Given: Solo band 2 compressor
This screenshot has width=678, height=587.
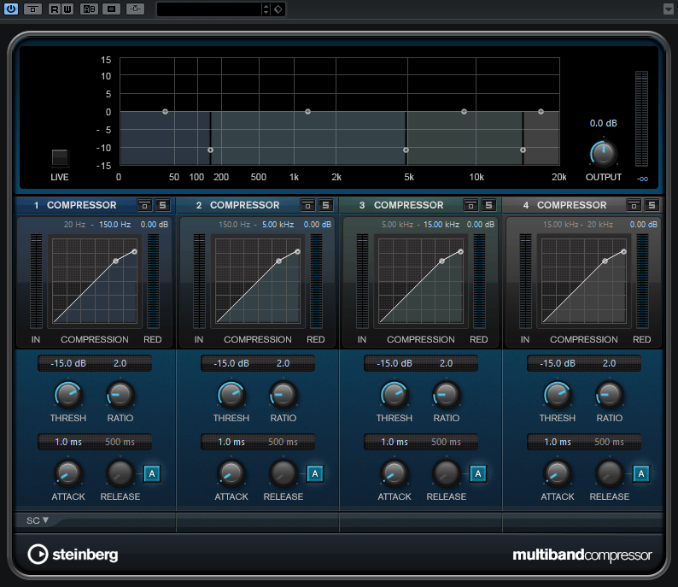Looking at the screenshot, I should tap(325, 205).
